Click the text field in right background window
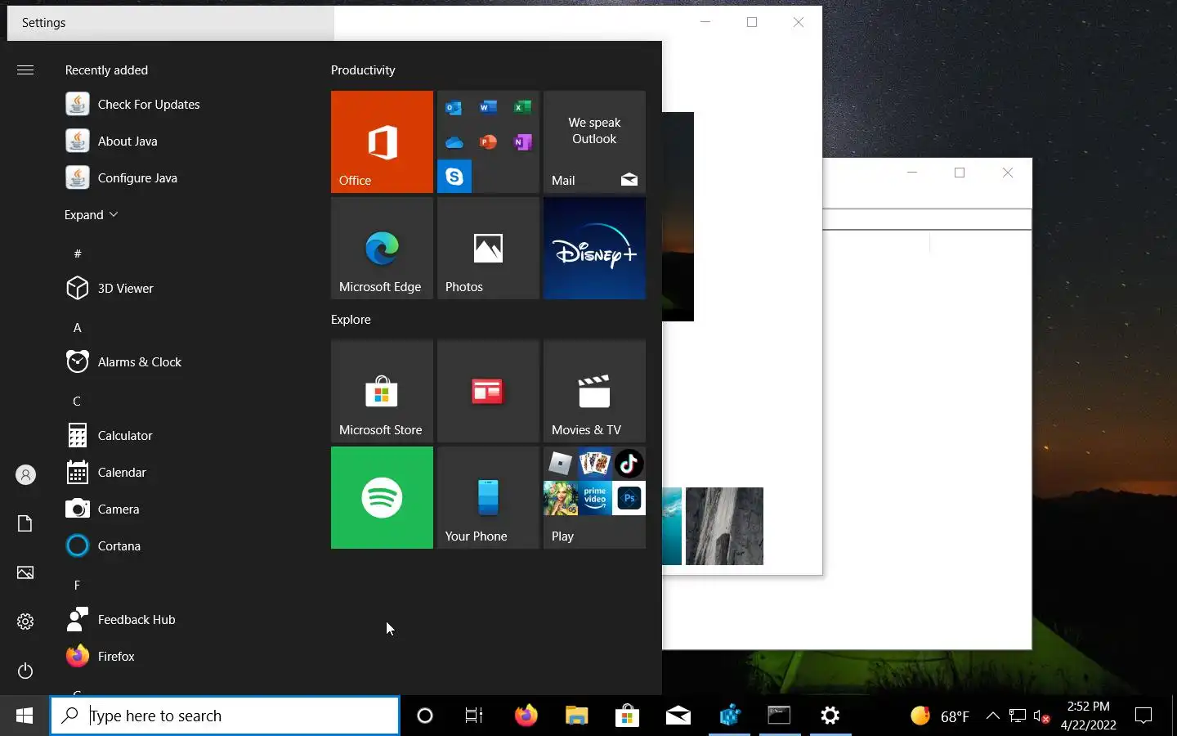 coord(927,219)
